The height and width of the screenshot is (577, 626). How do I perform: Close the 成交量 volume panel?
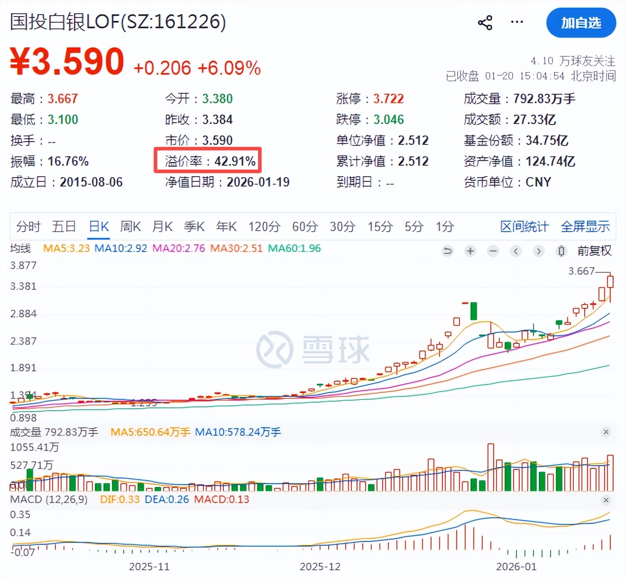click(x=606, y=432)
